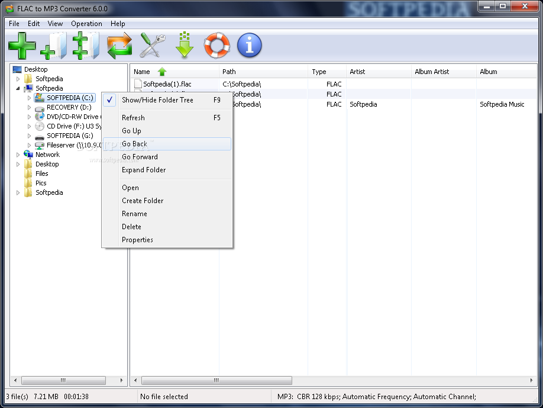This screenshot has width=543, height=408.
Task: Click the green download arrow icon
Action: click(185, 45)
